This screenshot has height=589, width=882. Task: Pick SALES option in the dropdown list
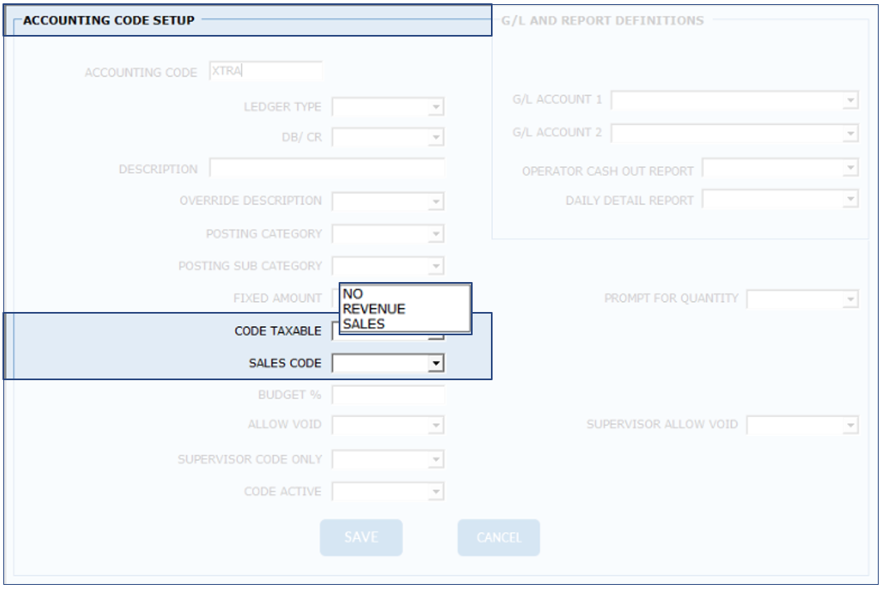point(364,324)
